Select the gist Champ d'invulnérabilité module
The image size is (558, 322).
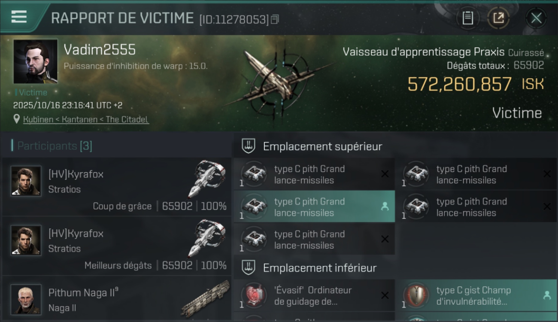tap(476, 295)
